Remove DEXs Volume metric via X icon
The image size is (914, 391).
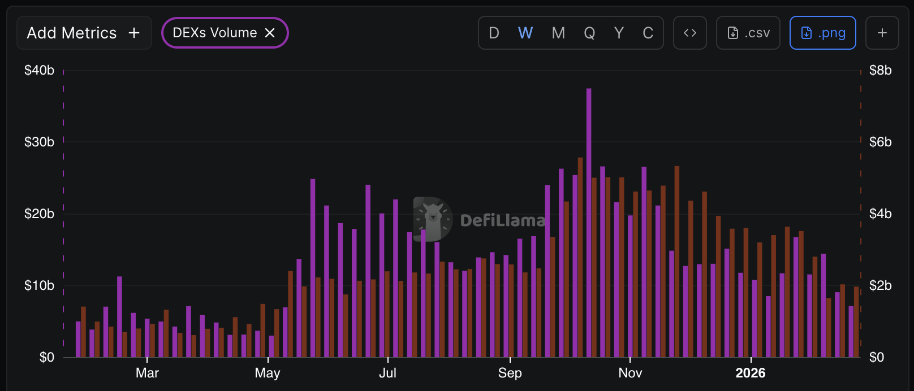[270, 33]
